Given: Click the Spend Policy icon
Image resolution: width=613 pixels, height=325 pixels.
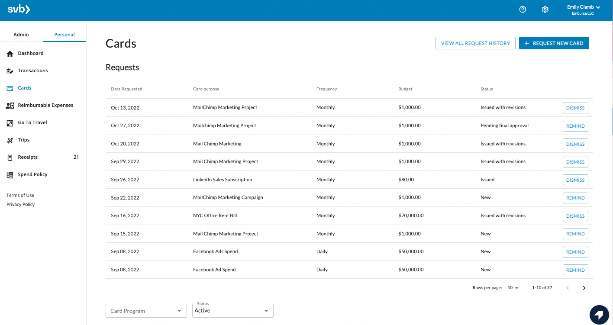Looking at the screenshot, I should click(10, 175).
